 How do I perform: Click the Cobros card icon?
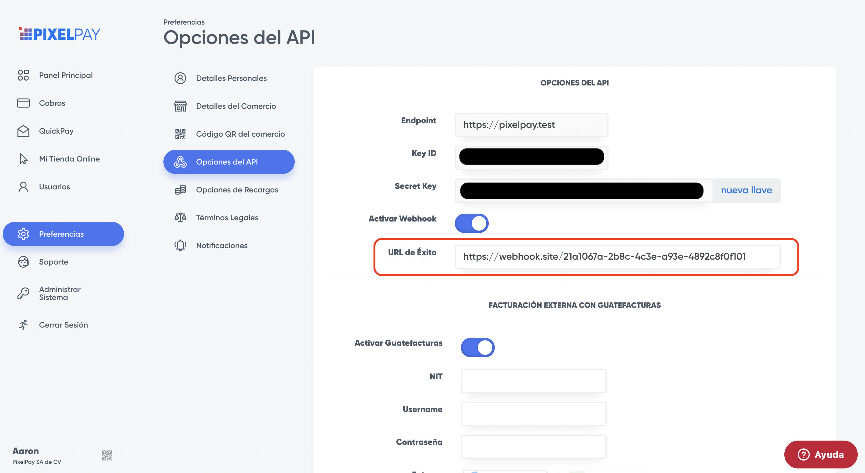pyautogui.click(x=23, y=103)
